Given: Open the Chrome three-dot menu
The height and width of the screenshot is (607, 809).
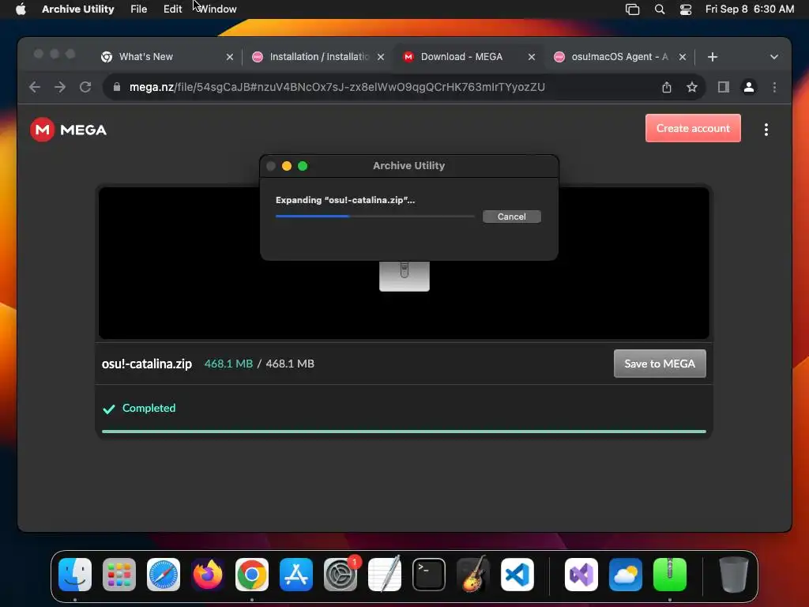Looking at the screenshot, I should click(x=774, y=87).
